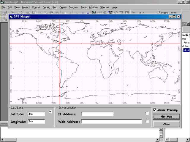Close GPS Mapper using title bar X

(178, 17)
